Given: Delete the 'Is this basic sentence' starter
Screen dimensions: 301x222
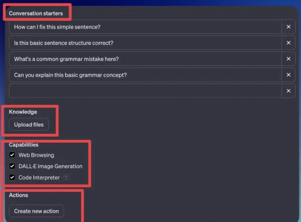Looking at the screenshot, I should pyautogui.click(x=288, y=43).
